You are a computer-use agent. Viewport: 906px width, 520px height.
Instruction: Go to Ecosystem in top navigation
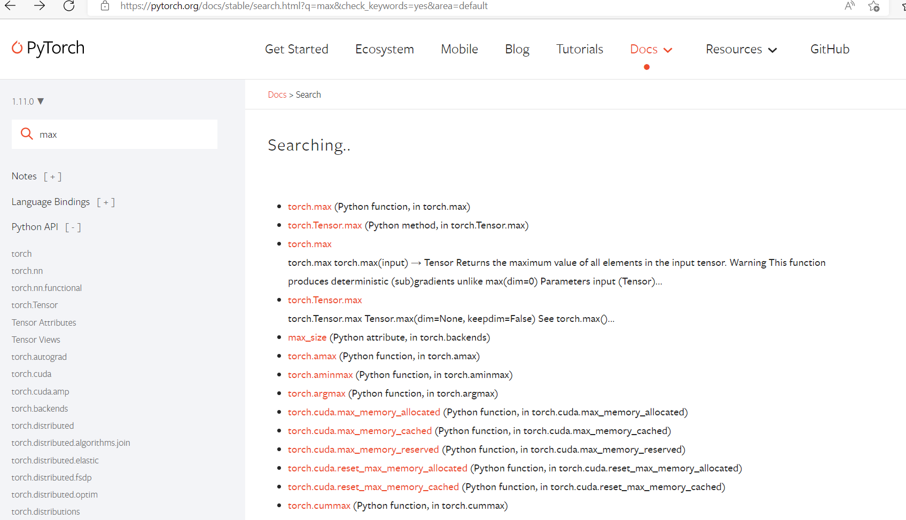[x=385, y=49]
